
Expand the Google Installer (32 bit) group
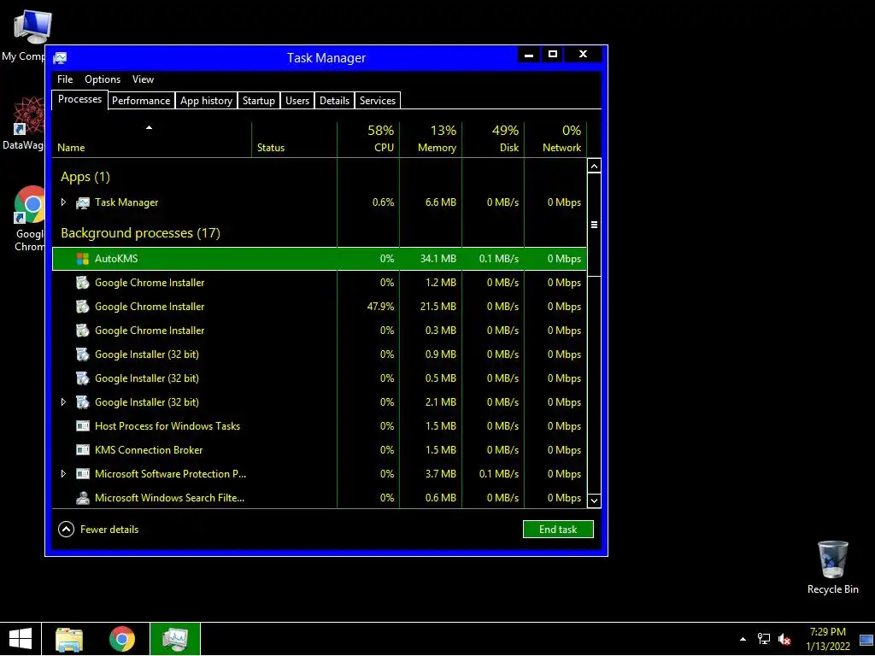63,402
